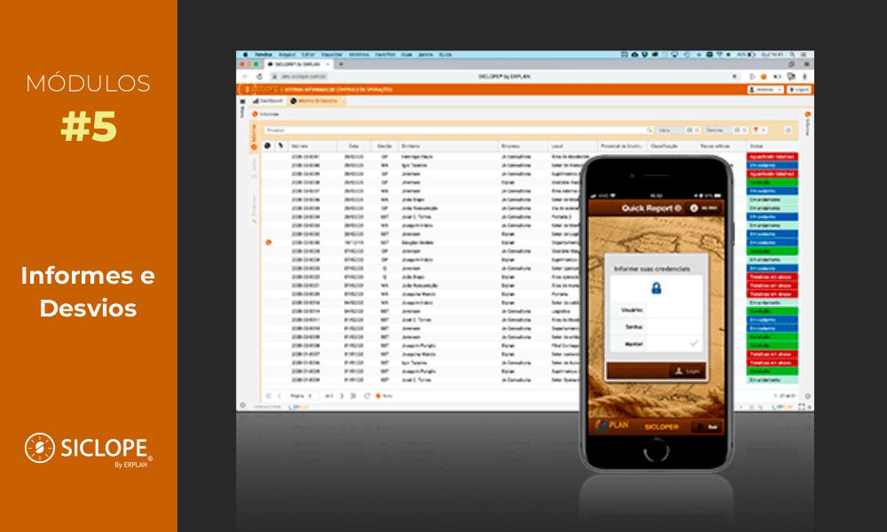887x532 pixels.
Task: Click the Spotlight search icon in the menu bar
Action: (792, 55)
